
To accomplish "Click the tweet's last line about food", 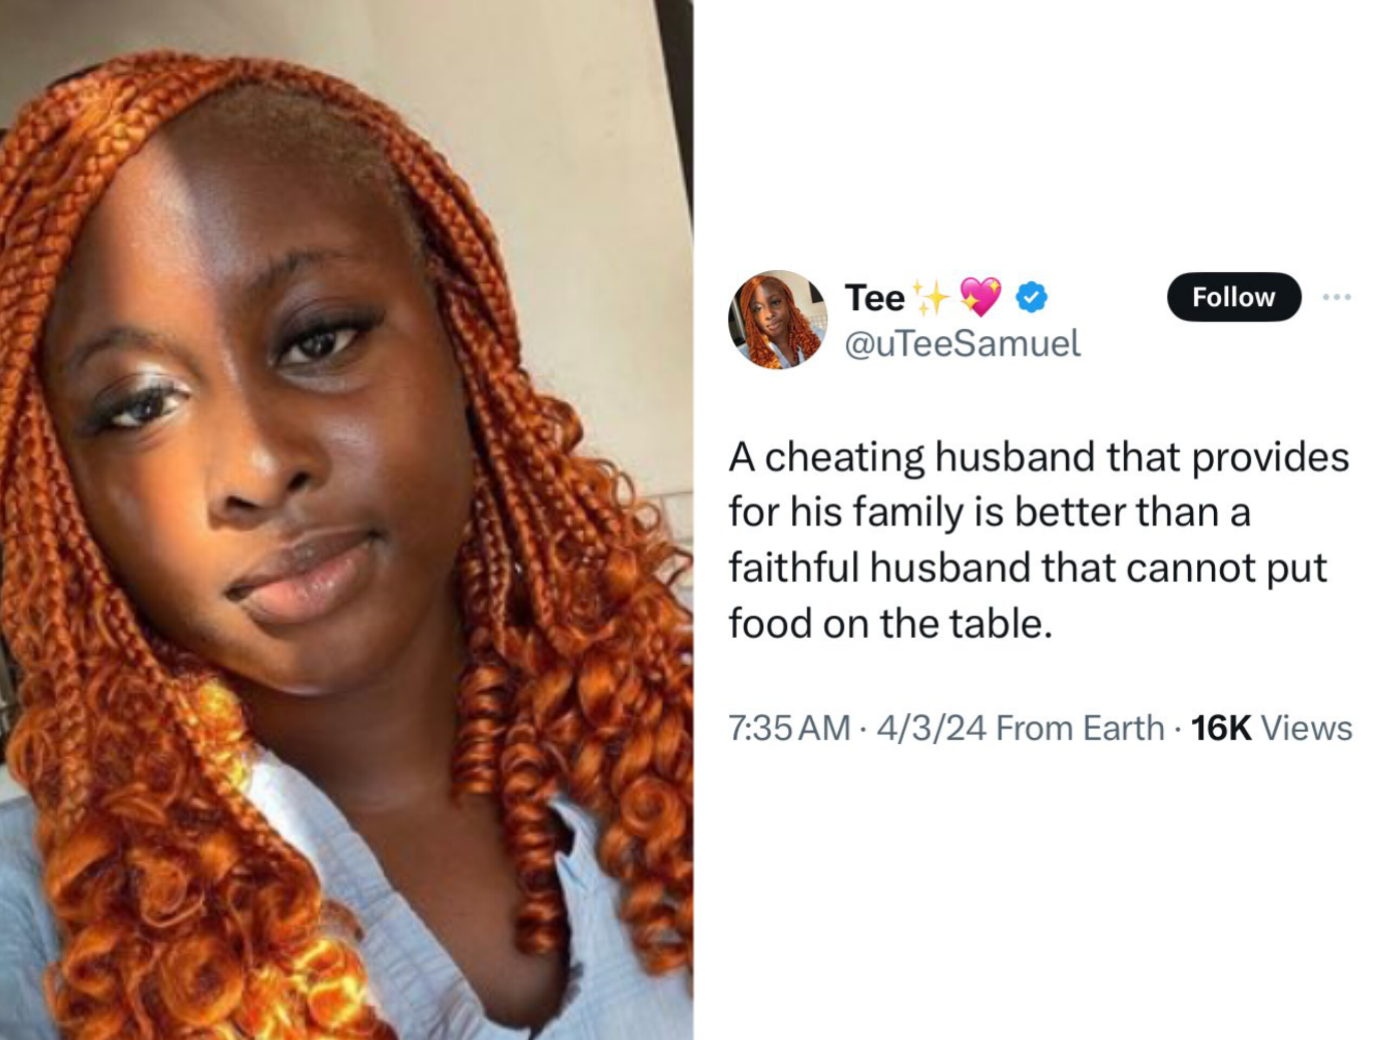I will pos(890,623).
